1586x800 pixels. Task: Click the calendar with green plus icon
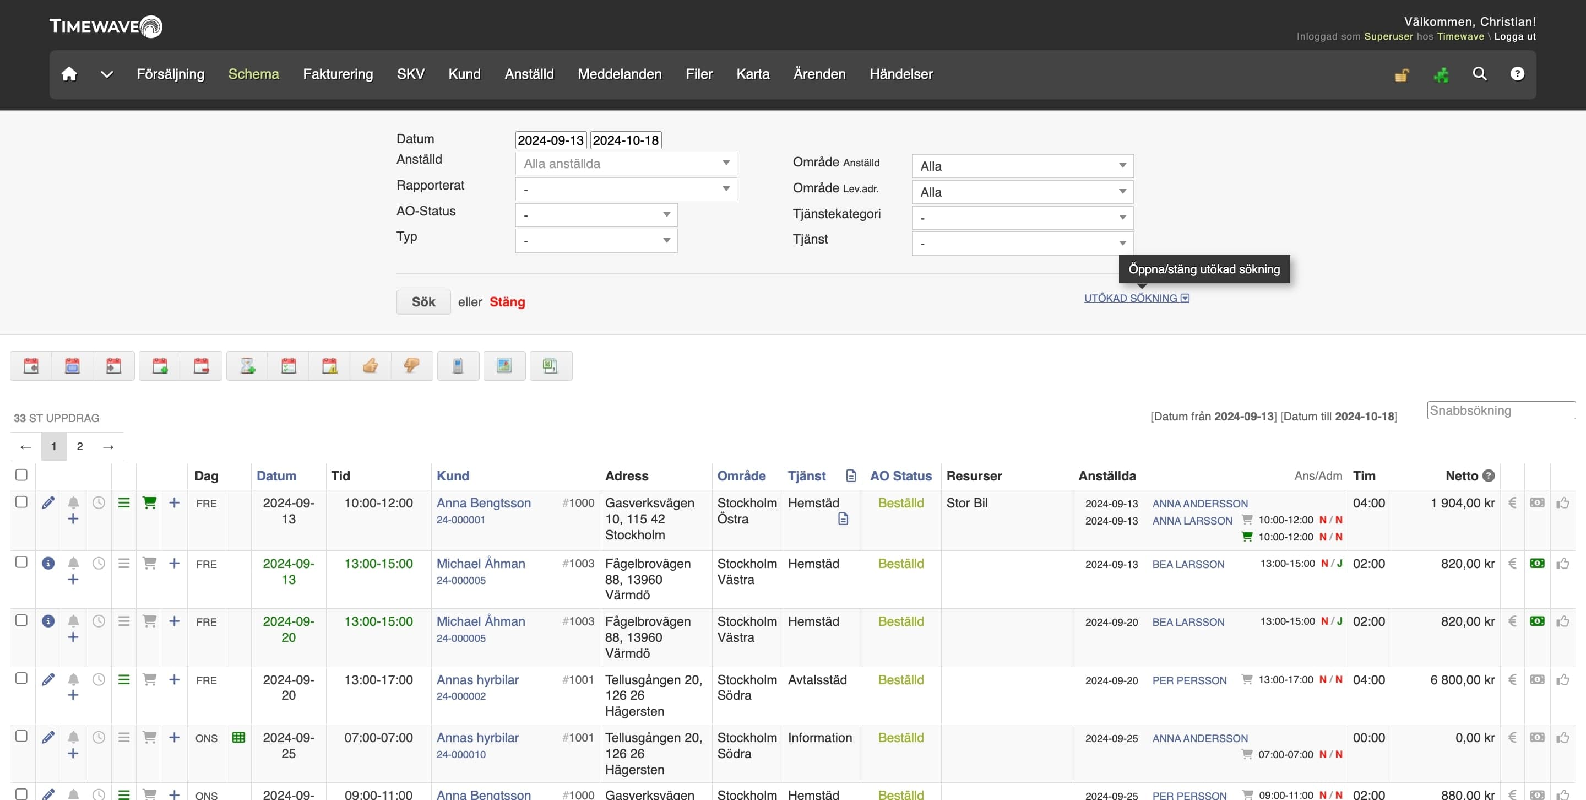[x=160, y=366]
